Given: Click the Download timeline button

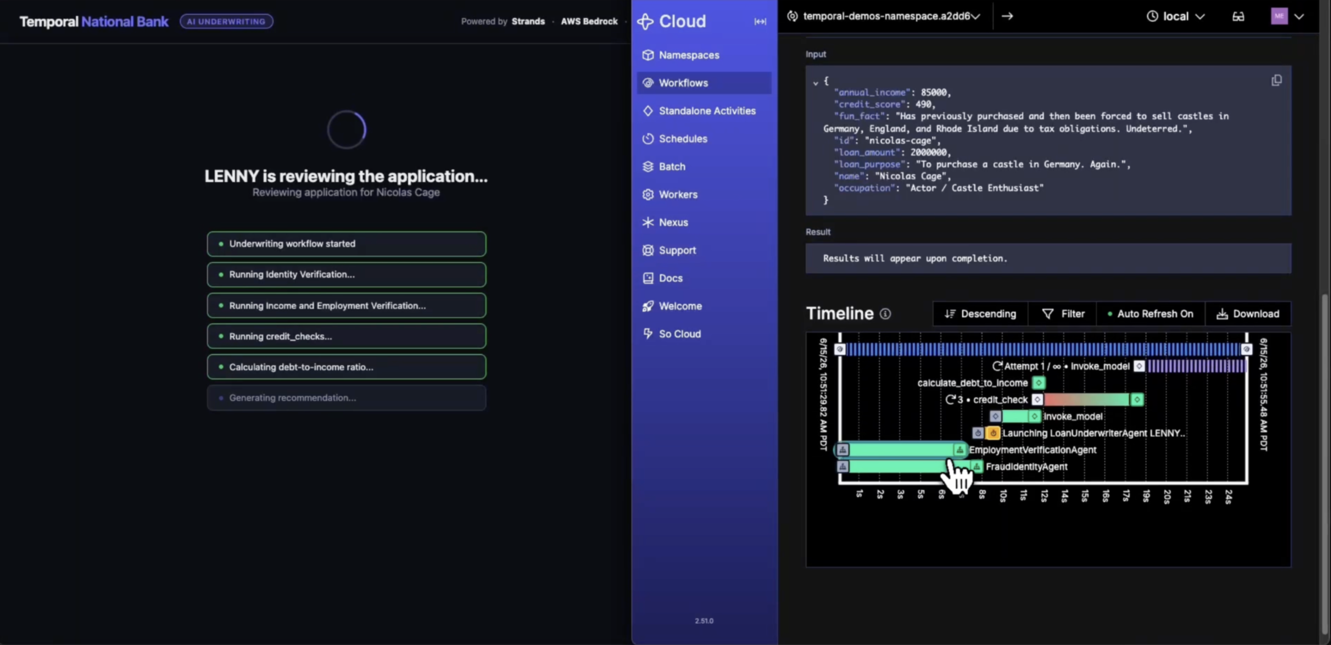Looking at the screenshot, I should click(1248, 313).
